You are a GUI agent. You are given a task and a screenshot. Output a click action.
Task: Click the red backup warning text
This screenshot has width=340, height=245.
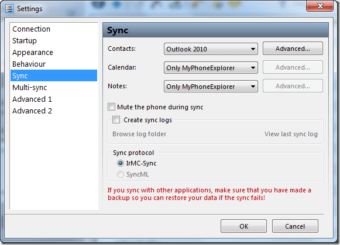click(210, 194)
